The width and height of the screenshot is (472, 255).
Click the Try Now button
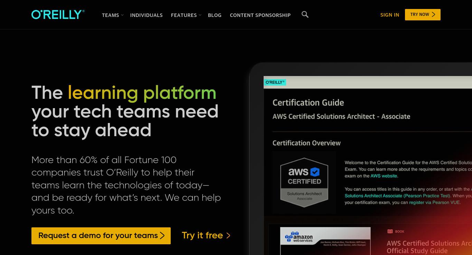[423, 15]
